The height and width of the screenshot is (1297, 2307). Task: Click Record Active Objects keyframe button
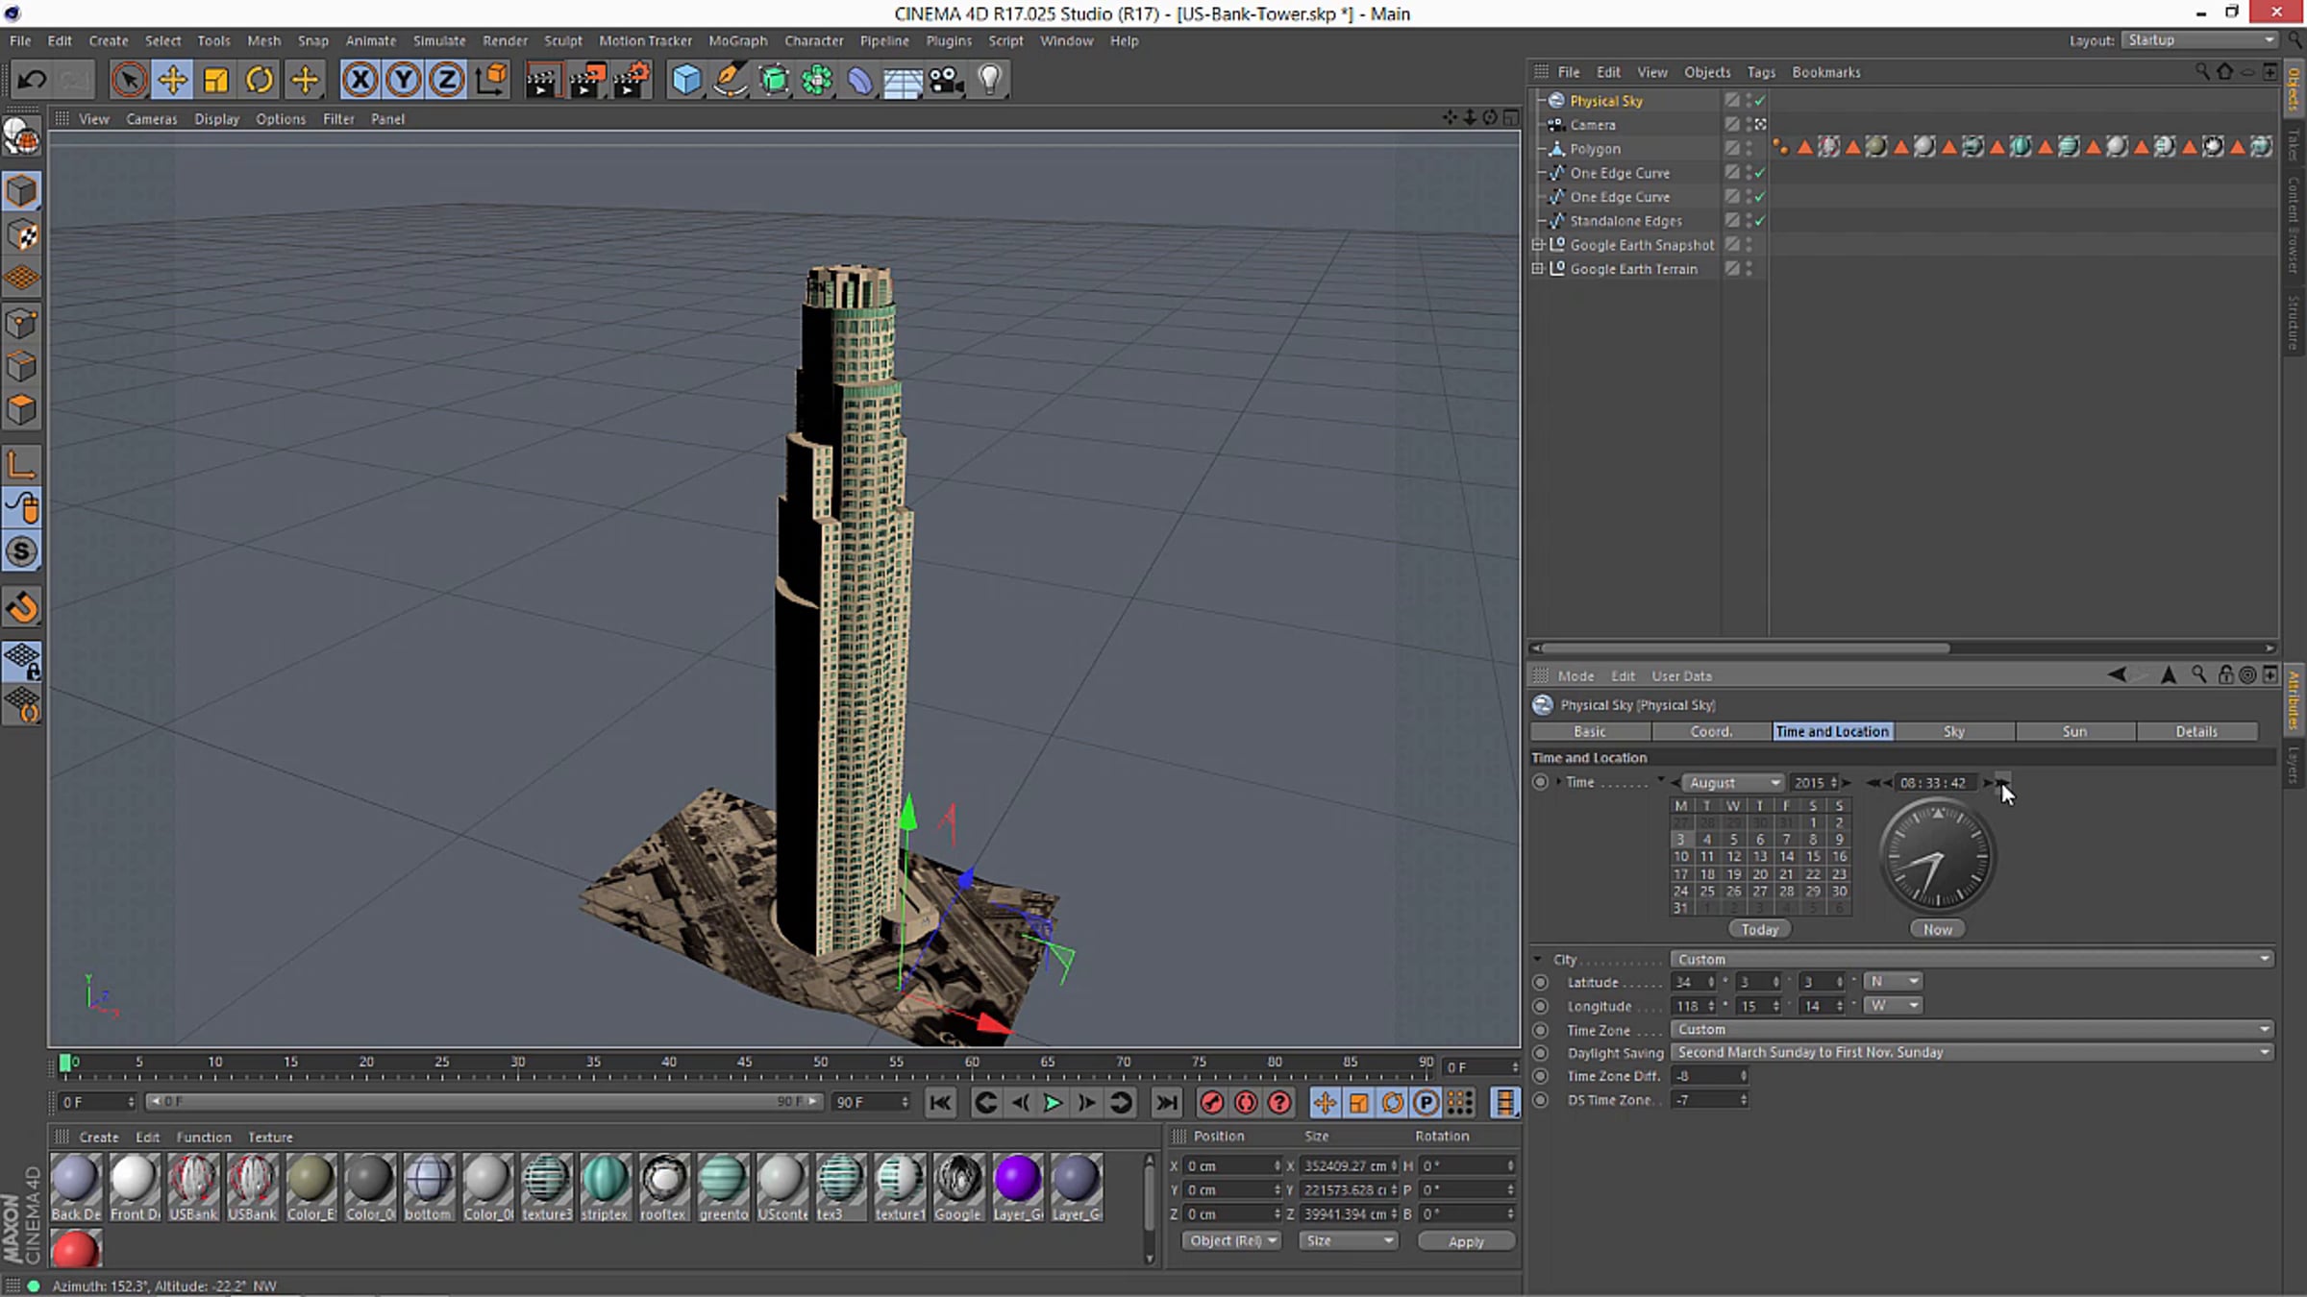[x=1211, y=1103]
